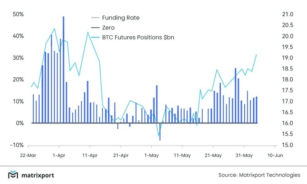Click the Zero legend line marker

tap(96, 28)
